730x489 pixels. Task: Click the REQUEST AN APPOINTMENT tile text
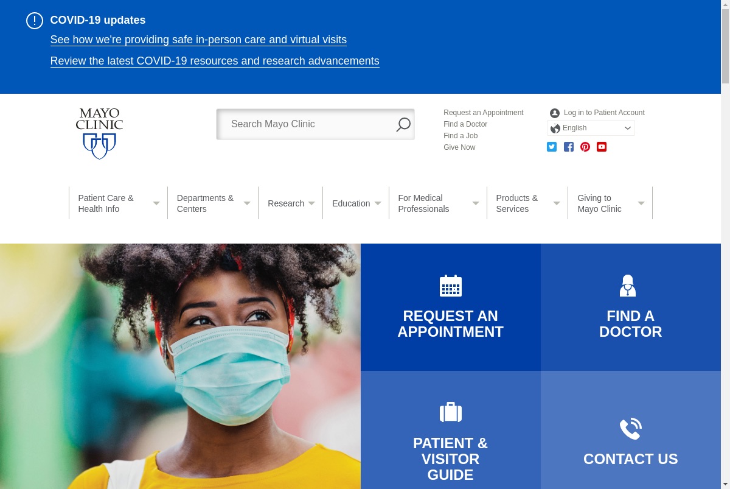pos(451,324)
